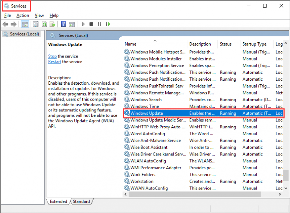The height and width of the screenshot is (213, 290).
Task: Click the Export List toolbar icon
Action: point(53,24)
